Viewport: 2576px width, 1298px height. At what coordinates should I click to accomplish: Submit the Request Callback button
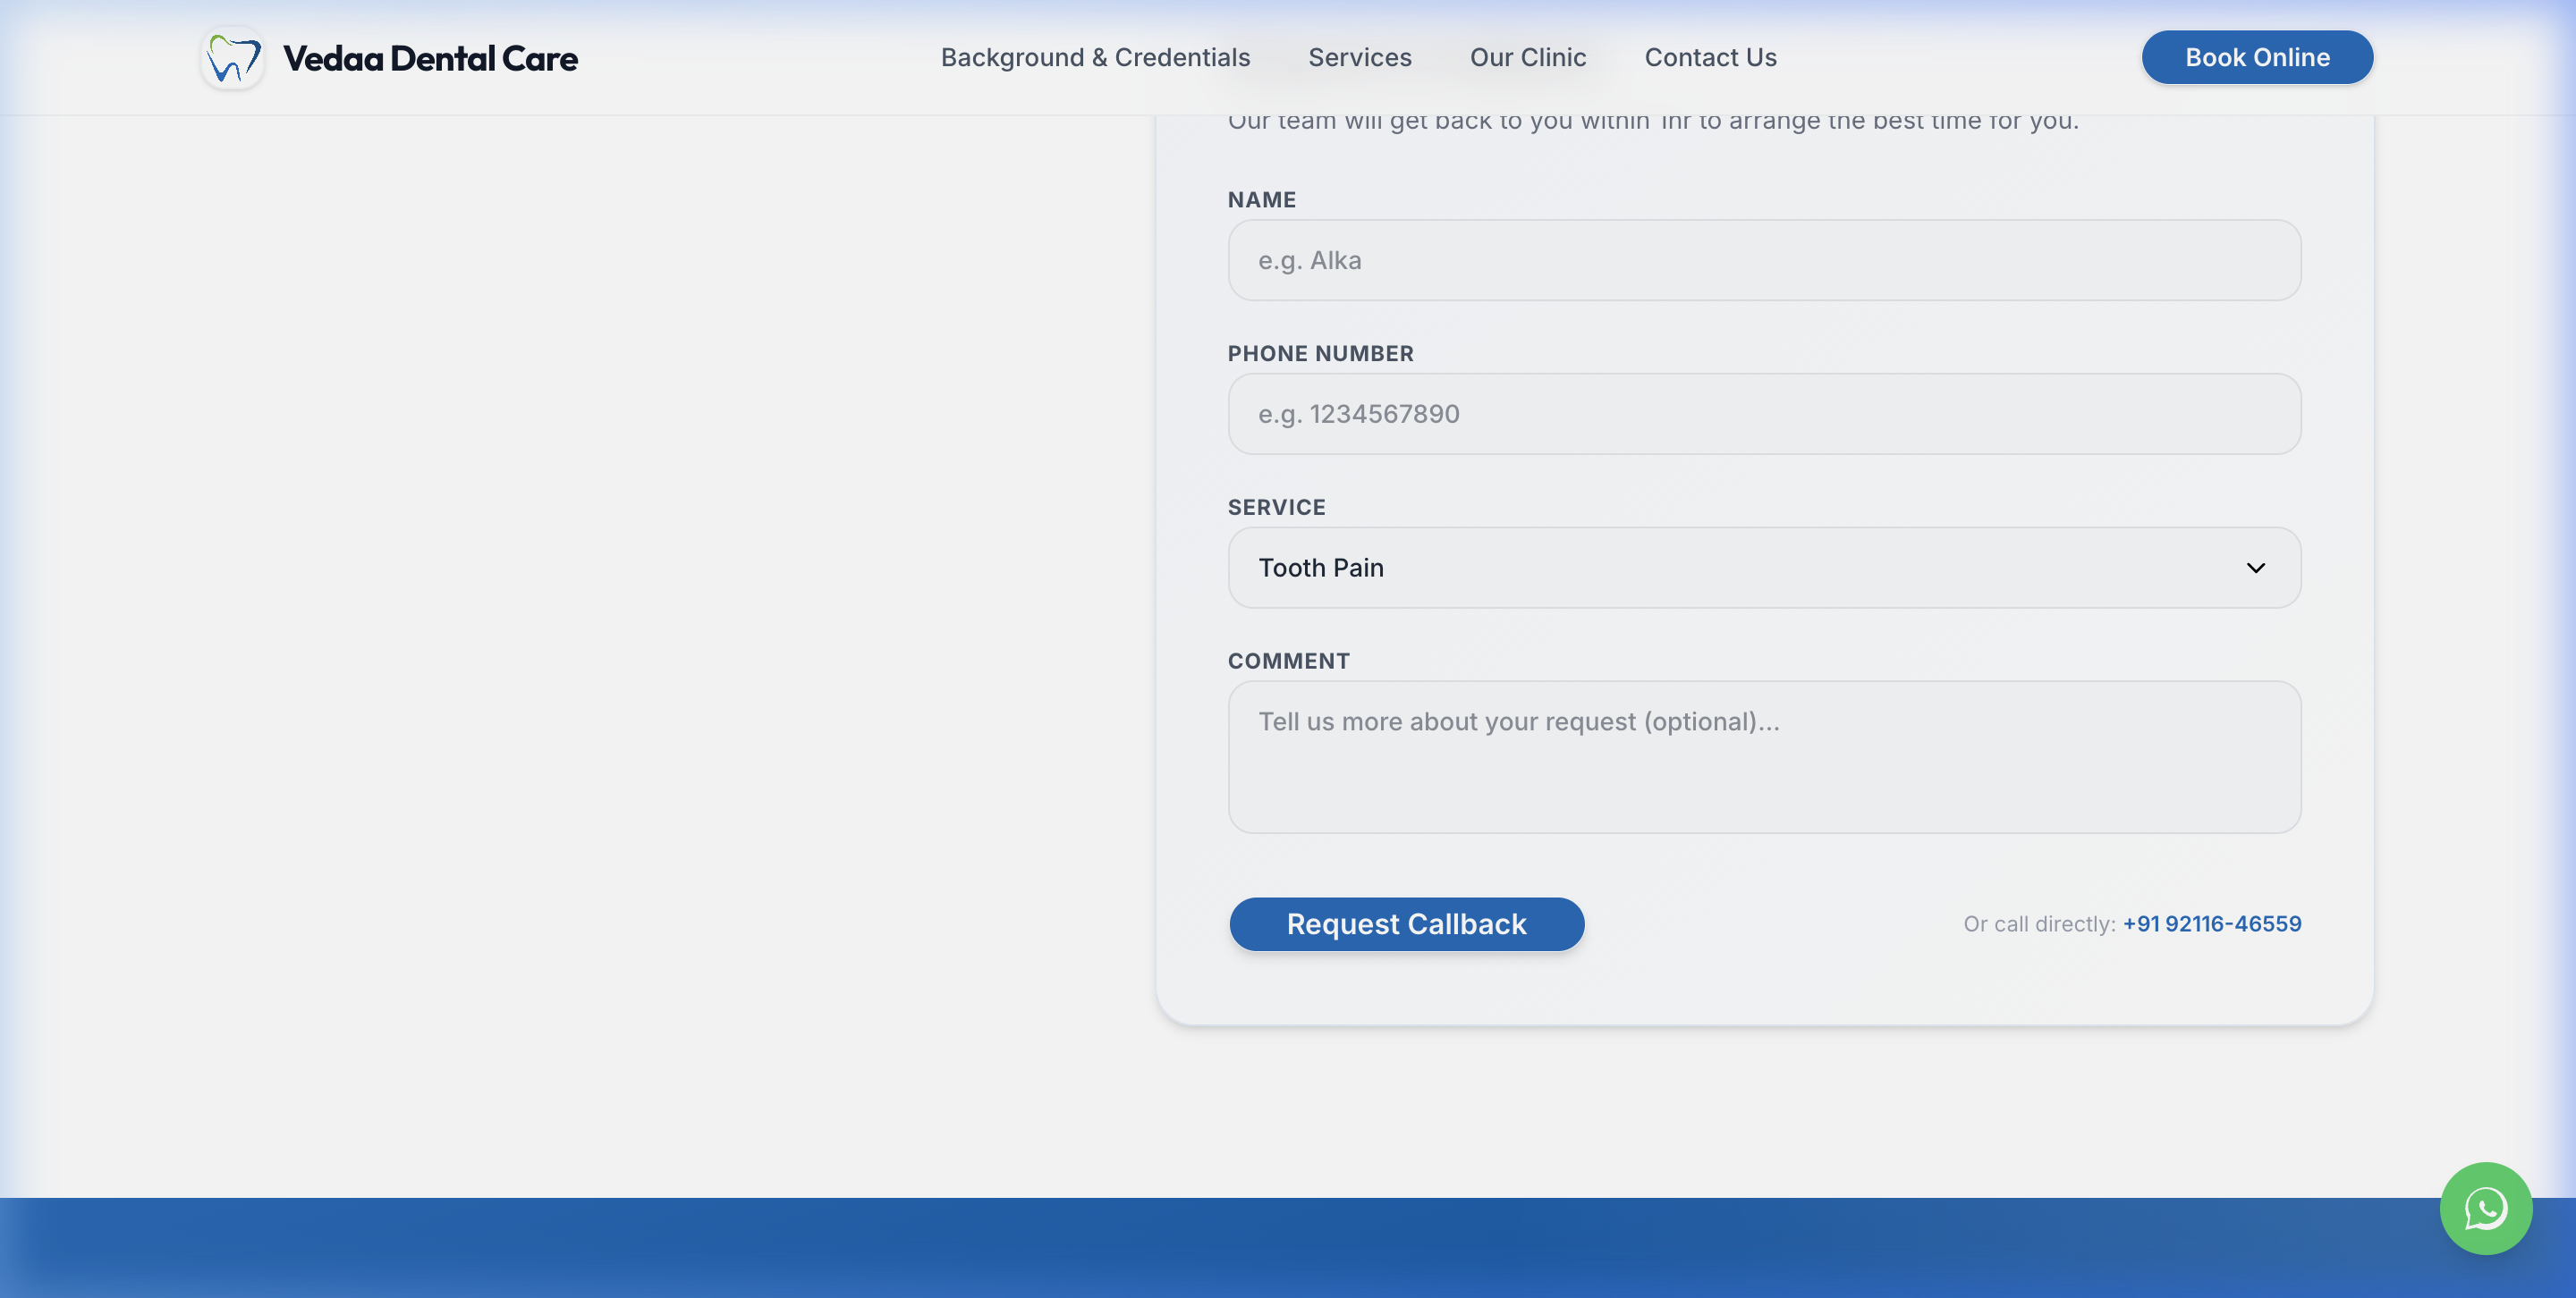(1406, 924)
